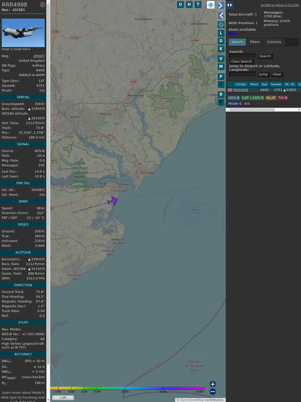This screenshot has width=301, height=402.
Task: Toggle the Mode-S source legend
Action: (x=235, y=104)
